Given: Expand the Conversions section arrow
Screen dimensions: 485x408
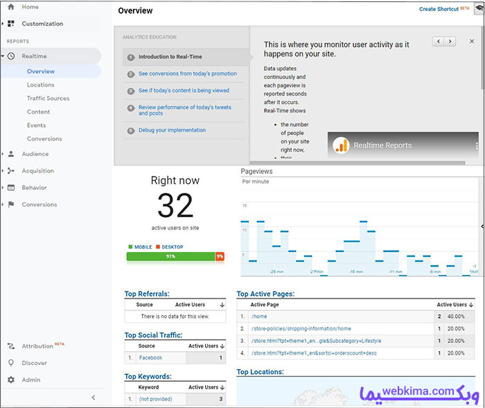Looking at the screenshot, I should 3,204.
